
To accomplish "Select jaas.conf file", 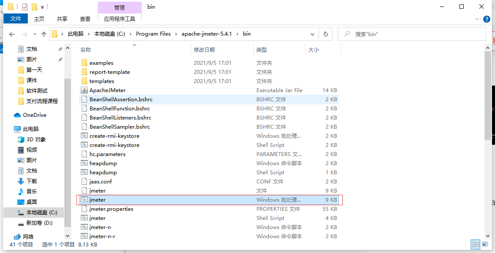I will 209,182.
